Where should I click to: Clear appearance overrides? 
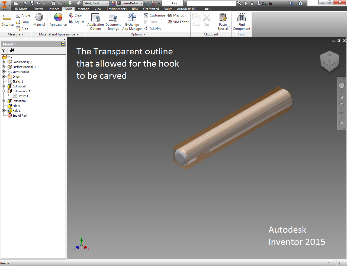75,15
